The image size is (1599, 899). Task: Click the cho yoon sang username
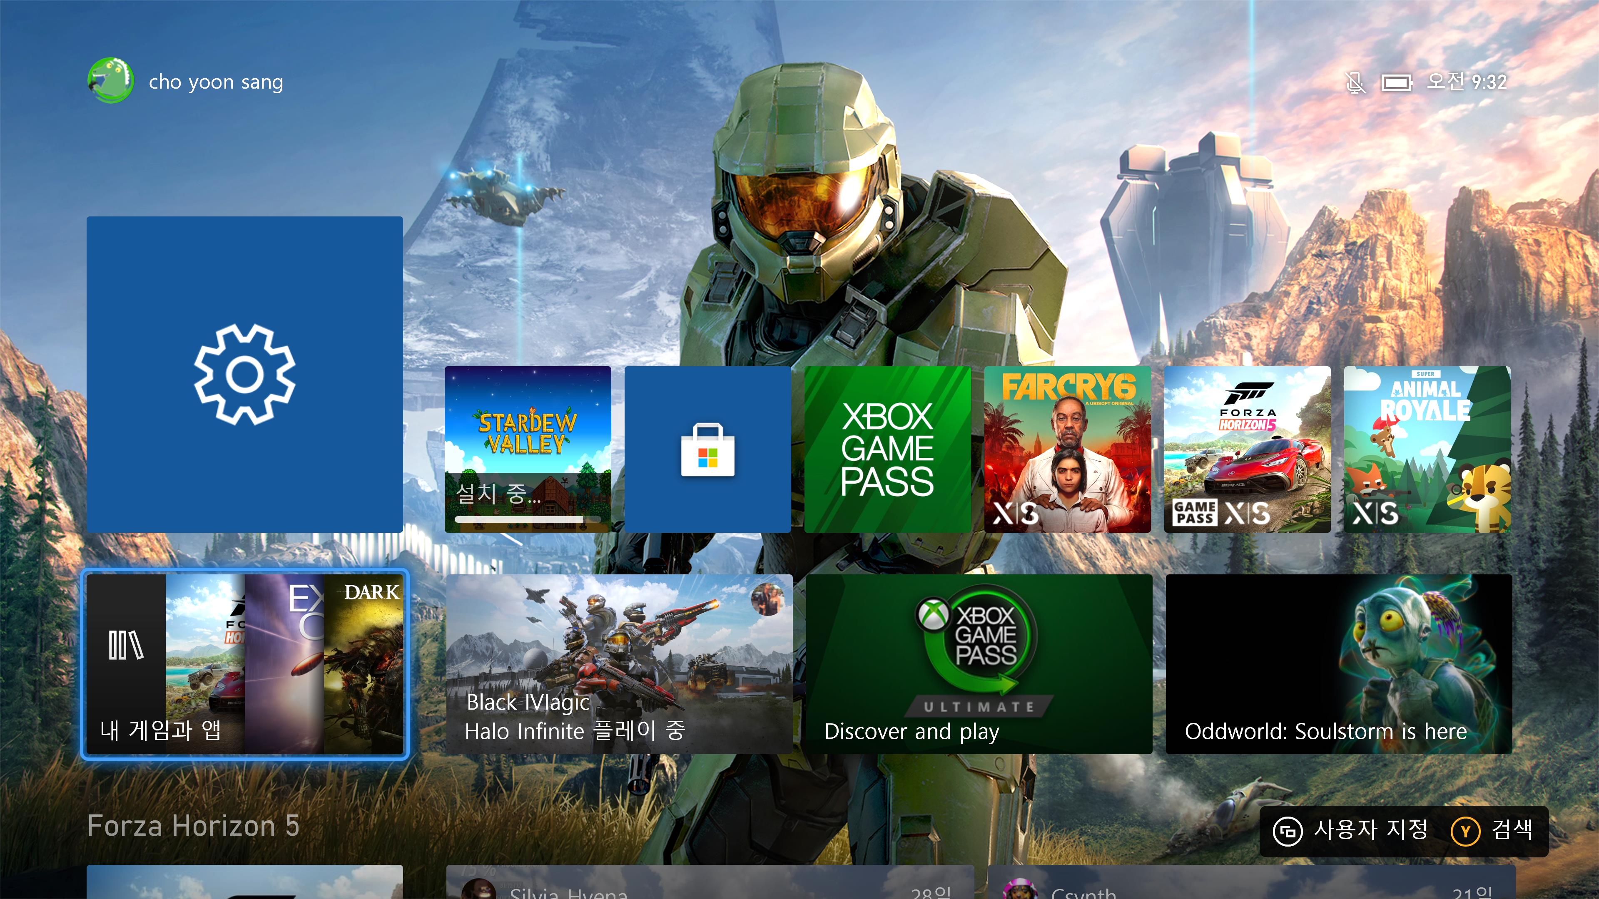pos(216,82)
